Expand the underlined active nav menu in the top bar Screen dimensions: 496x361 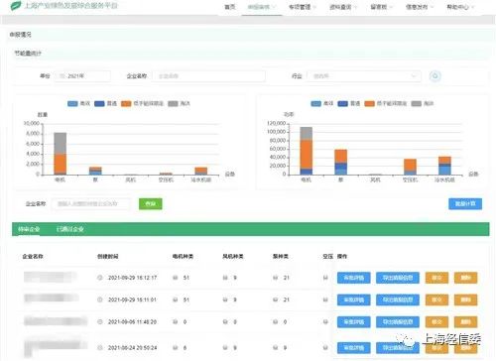coord(262,7)
